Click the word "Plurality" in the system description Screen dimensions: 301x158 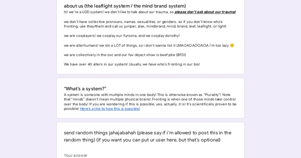coord(212,95)
